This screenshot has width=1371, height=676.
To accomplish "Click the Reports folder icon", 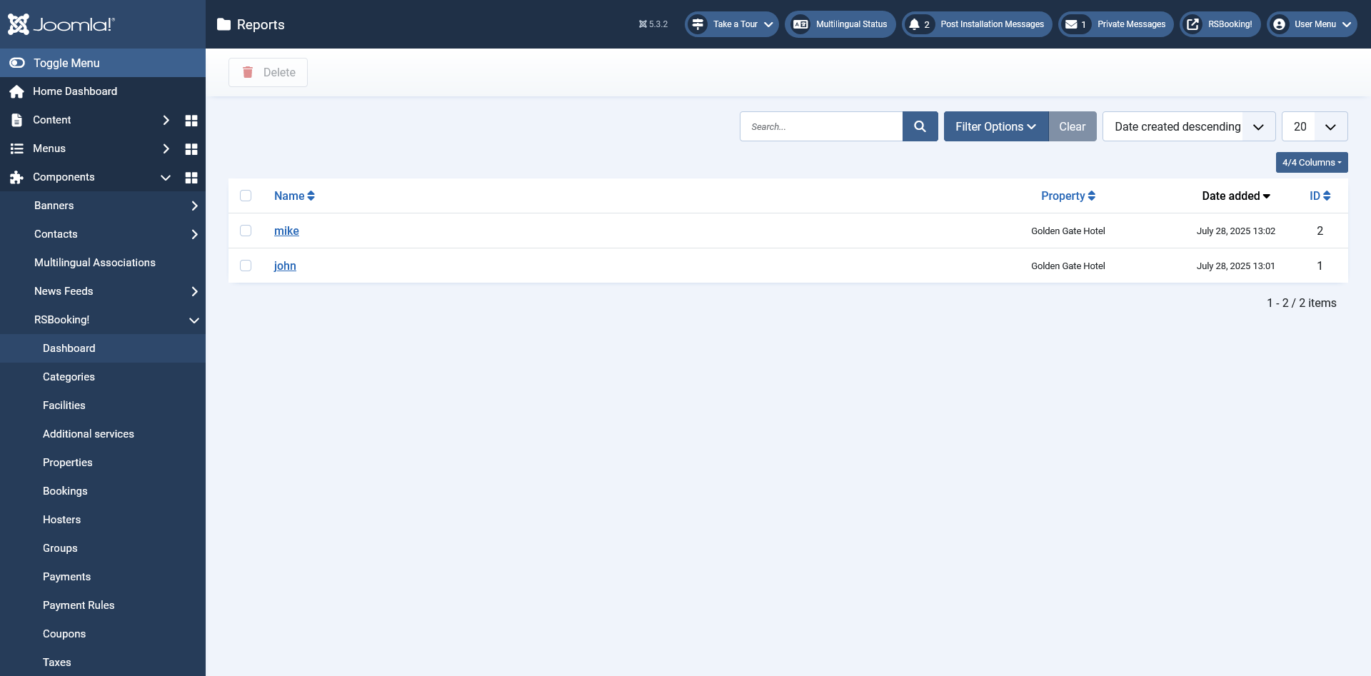I will 224,24.
